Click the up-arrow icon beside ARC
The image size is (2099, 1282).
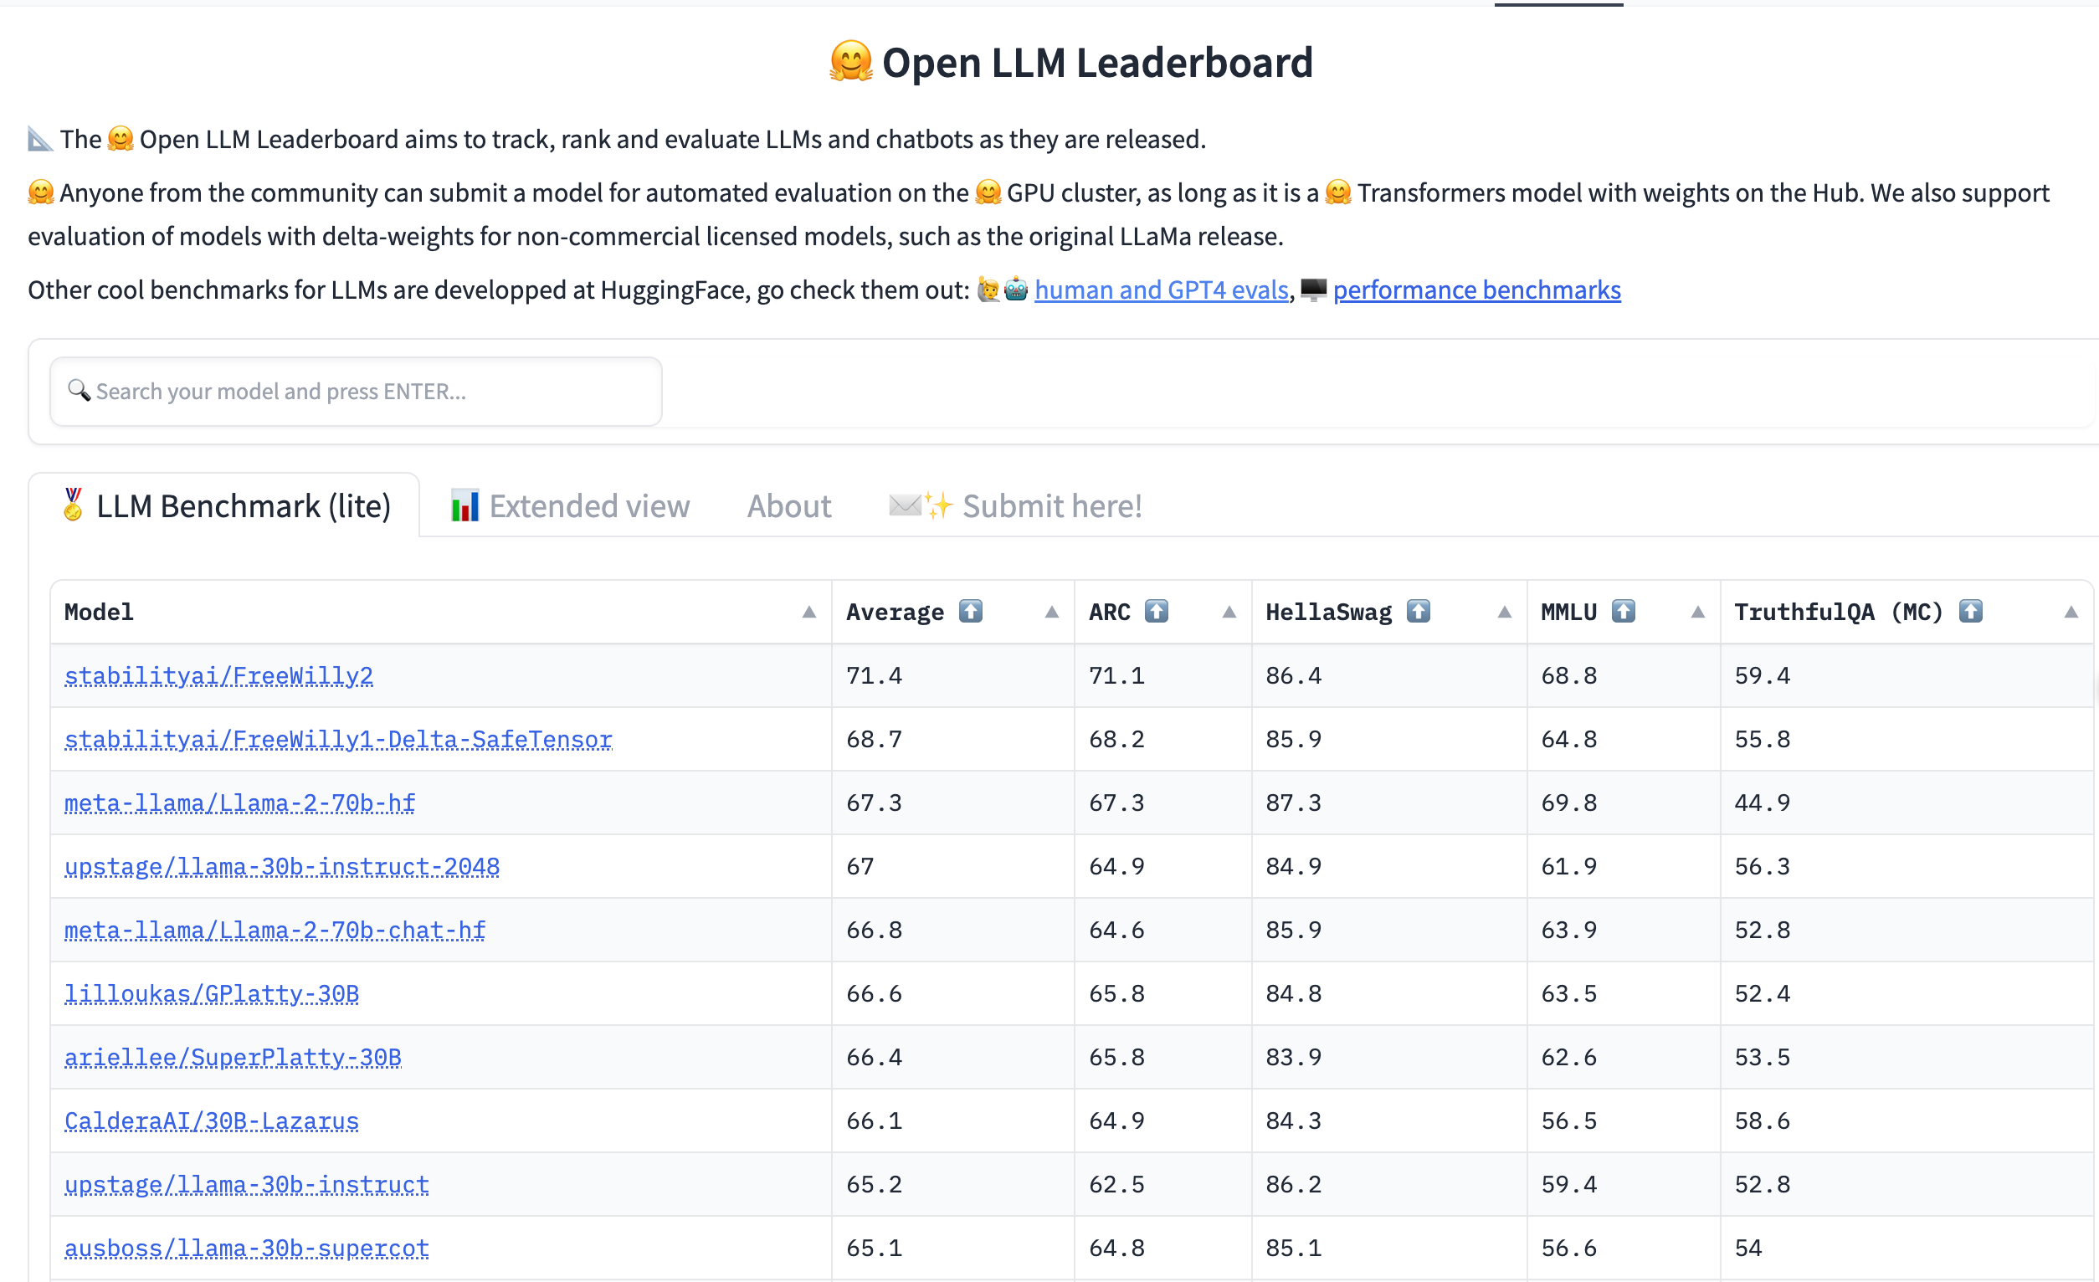pos(1156,611)
